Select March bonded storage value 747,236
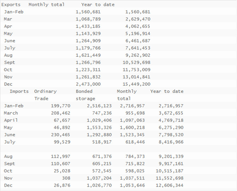 [x=102, y=113]
